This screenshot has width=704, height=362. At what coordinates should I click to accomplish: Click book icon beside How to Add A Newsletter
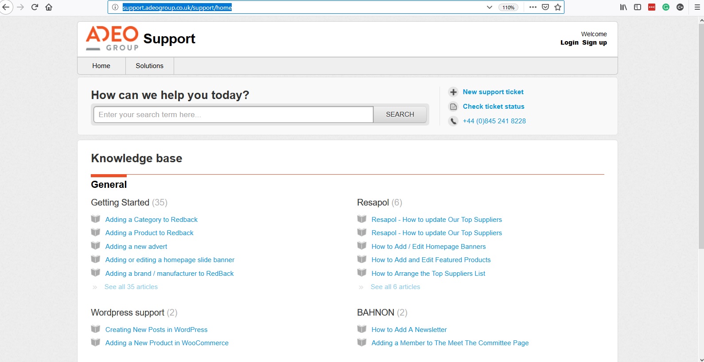(x=362, y=329)
